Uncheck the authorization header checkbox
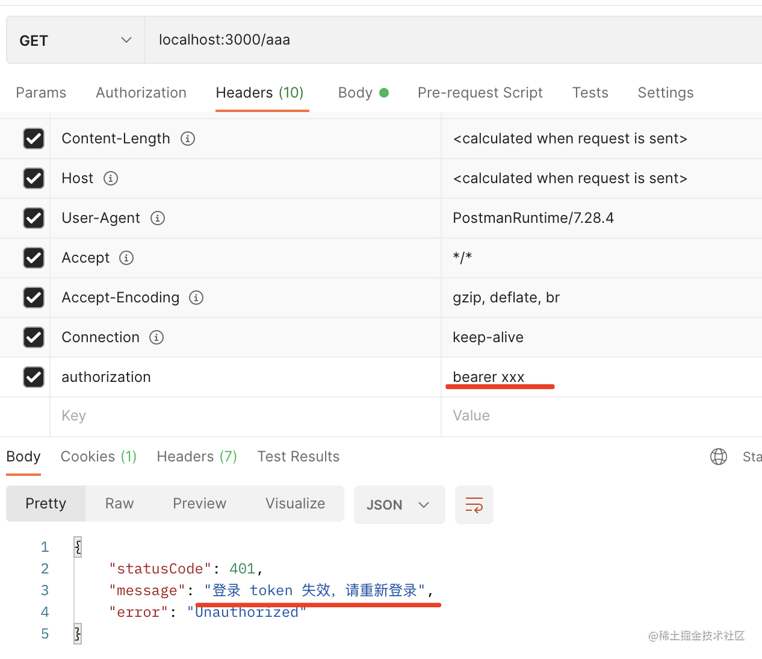Screen dimensions: 762x659 click(34, 377)
